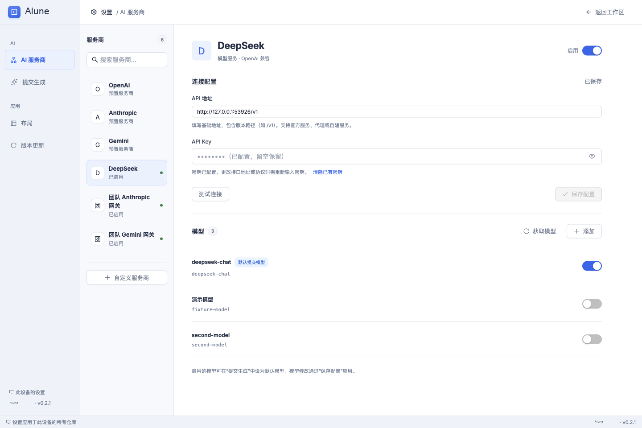Click the AI 服务商 sidebar icon
642x428 pixels.
(13, 60)
